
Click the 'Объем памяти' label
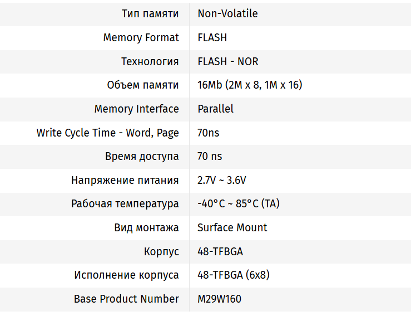142,85
